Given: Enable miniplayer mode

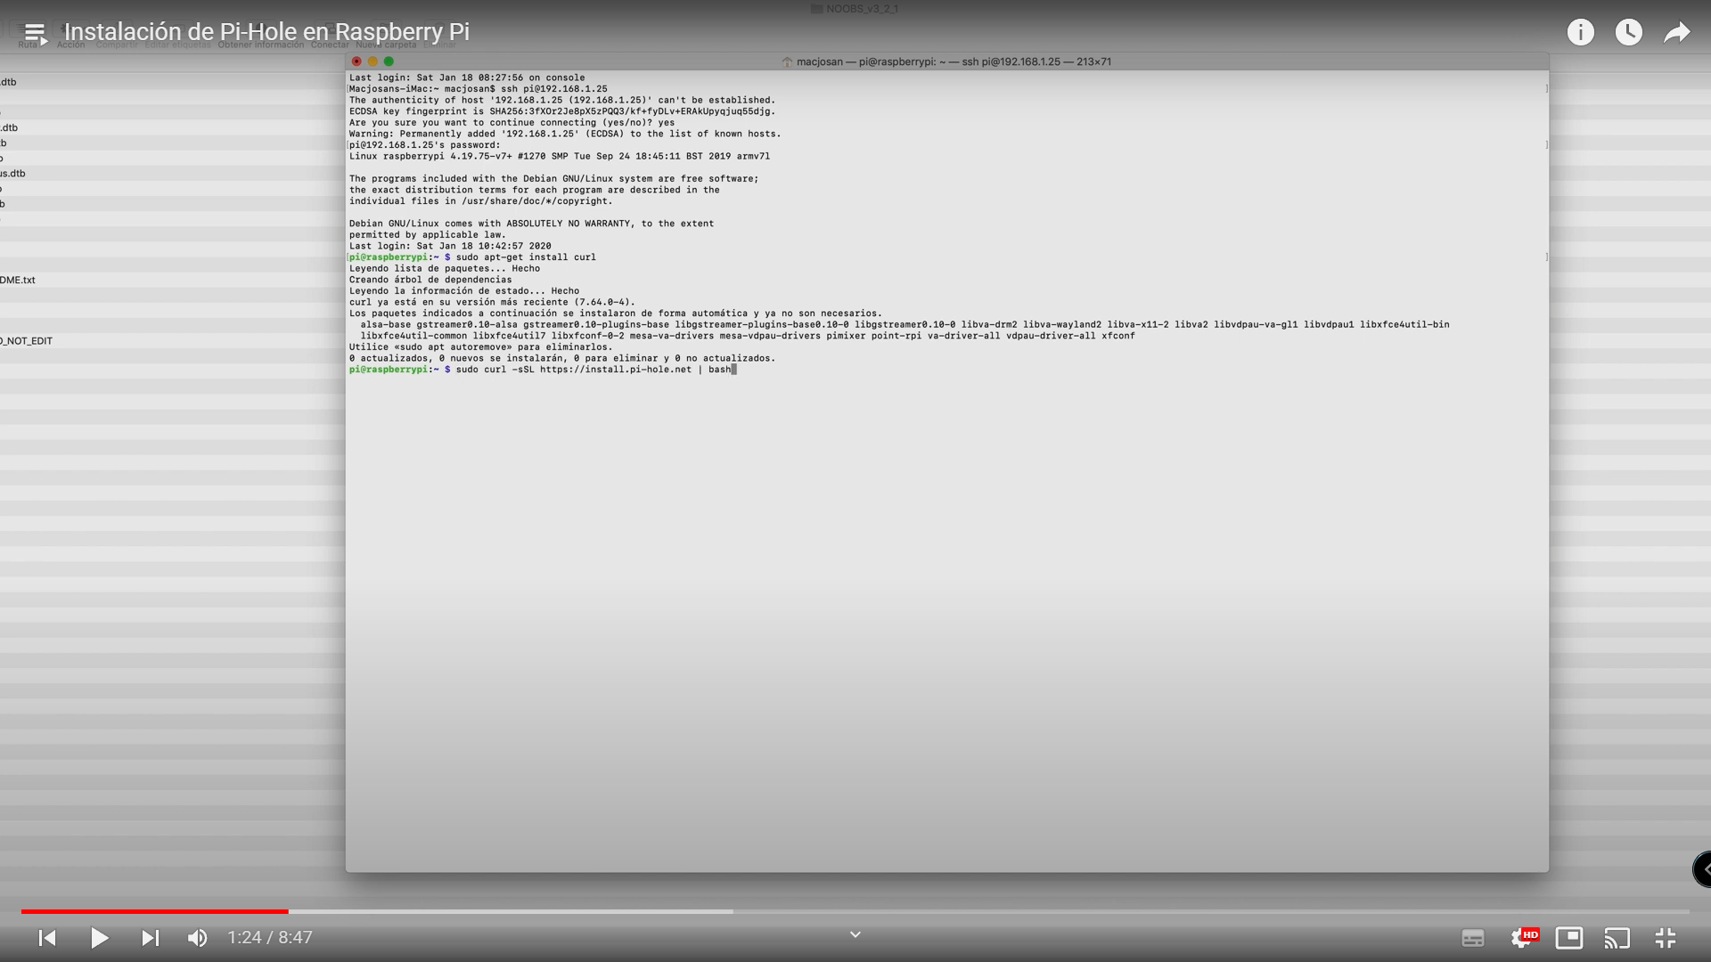Looking at the screenshot, I should point(1569,938).
